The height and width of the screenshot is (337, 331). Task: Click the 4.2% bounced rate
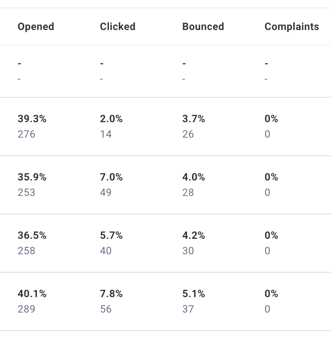click(194, 235)
